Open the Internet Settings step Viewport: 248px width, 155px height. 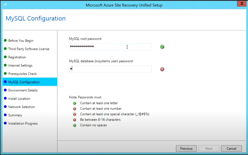pyautogui.click(x=20, y=65)
